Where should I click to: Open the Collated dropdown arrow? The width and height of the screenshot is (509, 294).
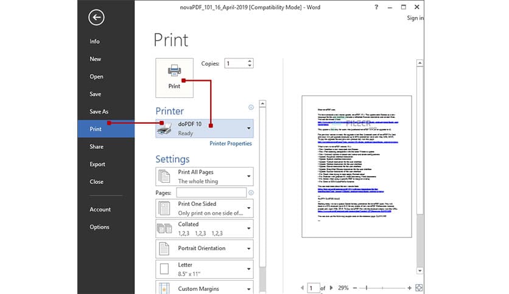click(248, 228)
